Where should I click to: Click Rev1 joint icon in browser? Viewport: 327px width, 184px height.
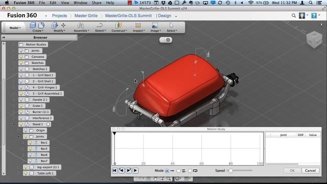pyautogui.click(x=36, y=143)
